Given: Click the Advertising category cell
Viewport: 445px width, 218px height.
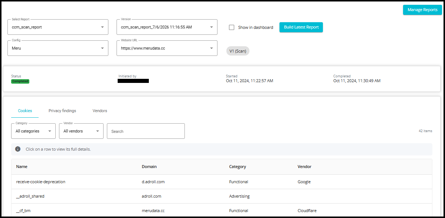Looking at the screenshot, I should (x=239, y=196).
